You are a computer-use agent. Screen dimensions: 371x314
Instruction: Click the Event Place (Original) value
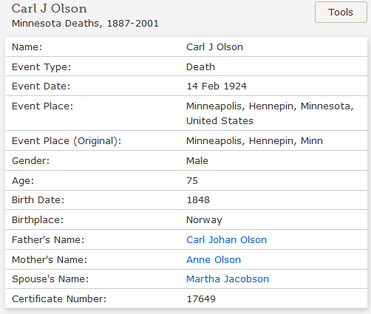point(254,141)
